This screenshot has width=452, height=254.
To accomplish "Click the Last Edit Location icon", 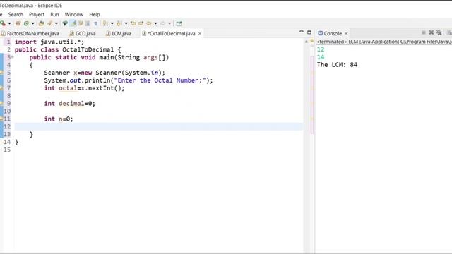I will coord(133,23).
